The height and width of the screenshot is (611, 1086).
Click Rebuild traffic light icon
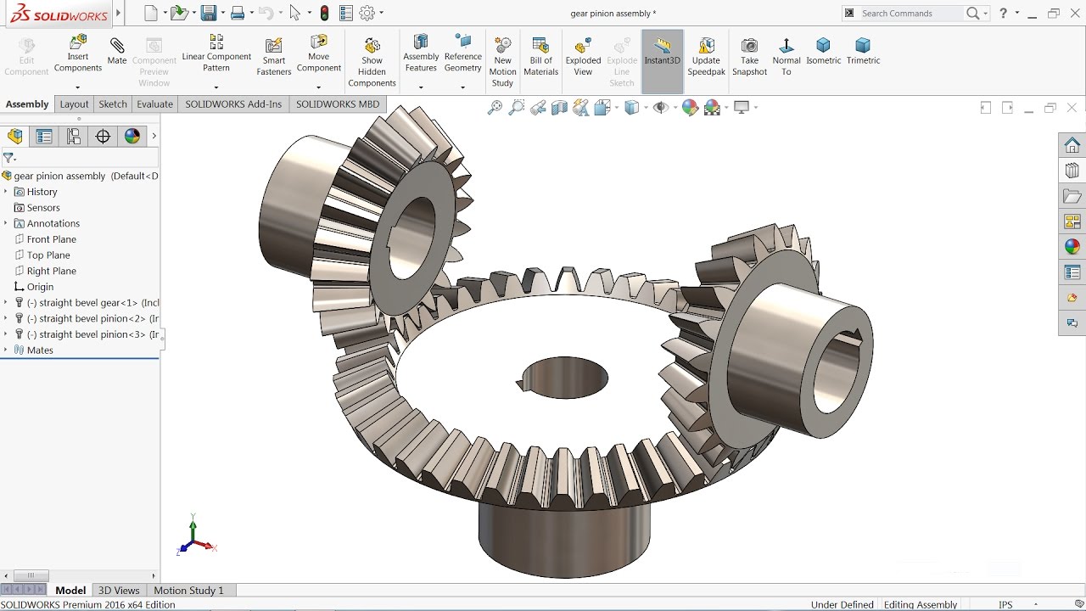(324, 13)
